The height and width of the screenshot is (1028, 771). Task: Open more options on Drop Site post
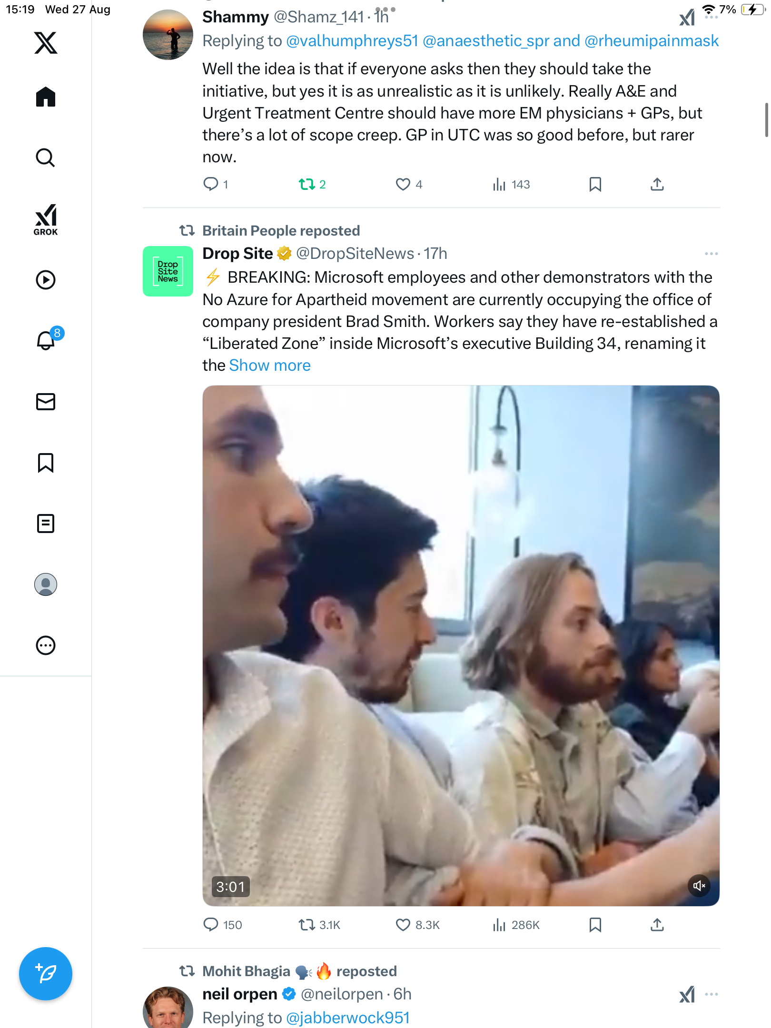[711, 254]
